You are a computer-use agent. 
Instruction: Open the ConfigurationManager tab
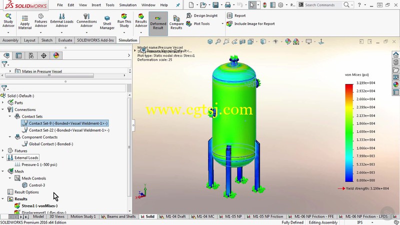pos(31,55)
